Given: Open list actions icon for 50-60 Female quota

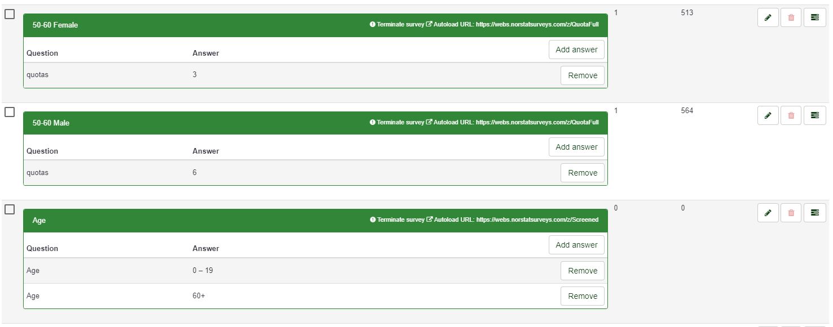Looking at the screenshot, I should click(814, 17).
